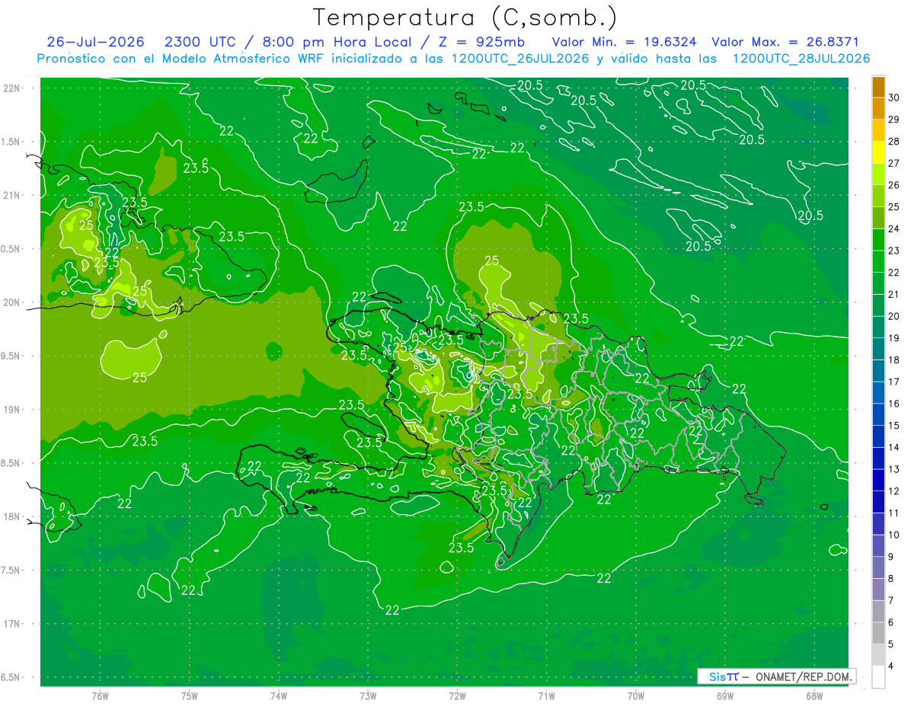This screenshot has height=706, width=914.
Task: Click the "70W" longitude axis label
Action: pyautogui.click(x=636, y=696)
